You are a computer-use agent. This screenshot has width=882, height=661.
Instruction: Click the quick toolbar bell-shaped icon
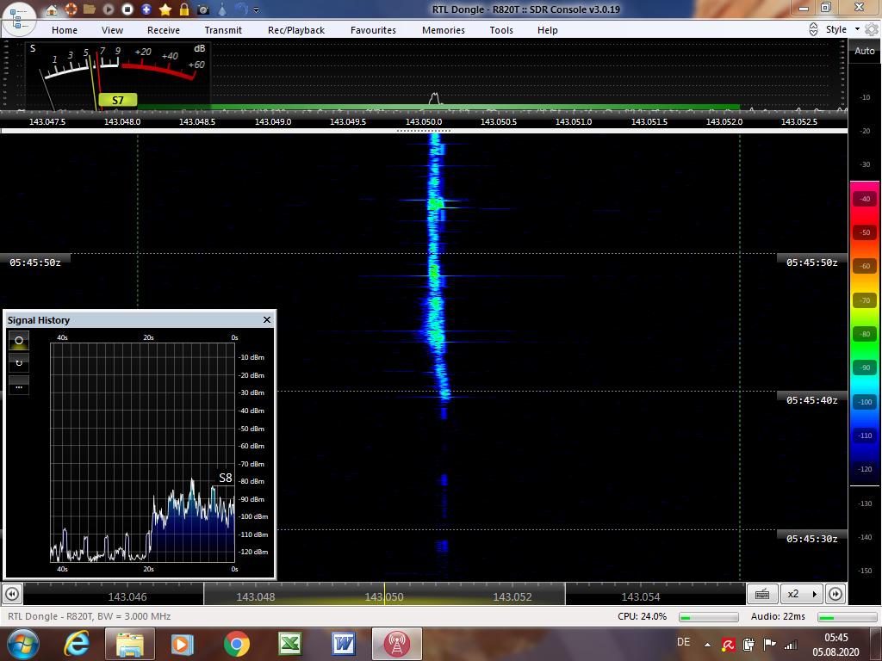pyautogui.click(x=222, y=9)
